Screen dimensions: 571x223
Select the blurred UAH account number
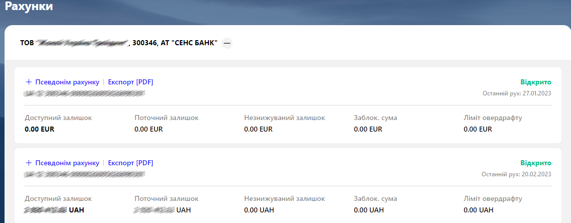click(84, 175)
